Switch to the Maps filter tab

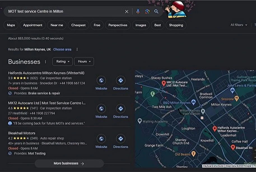11,25
